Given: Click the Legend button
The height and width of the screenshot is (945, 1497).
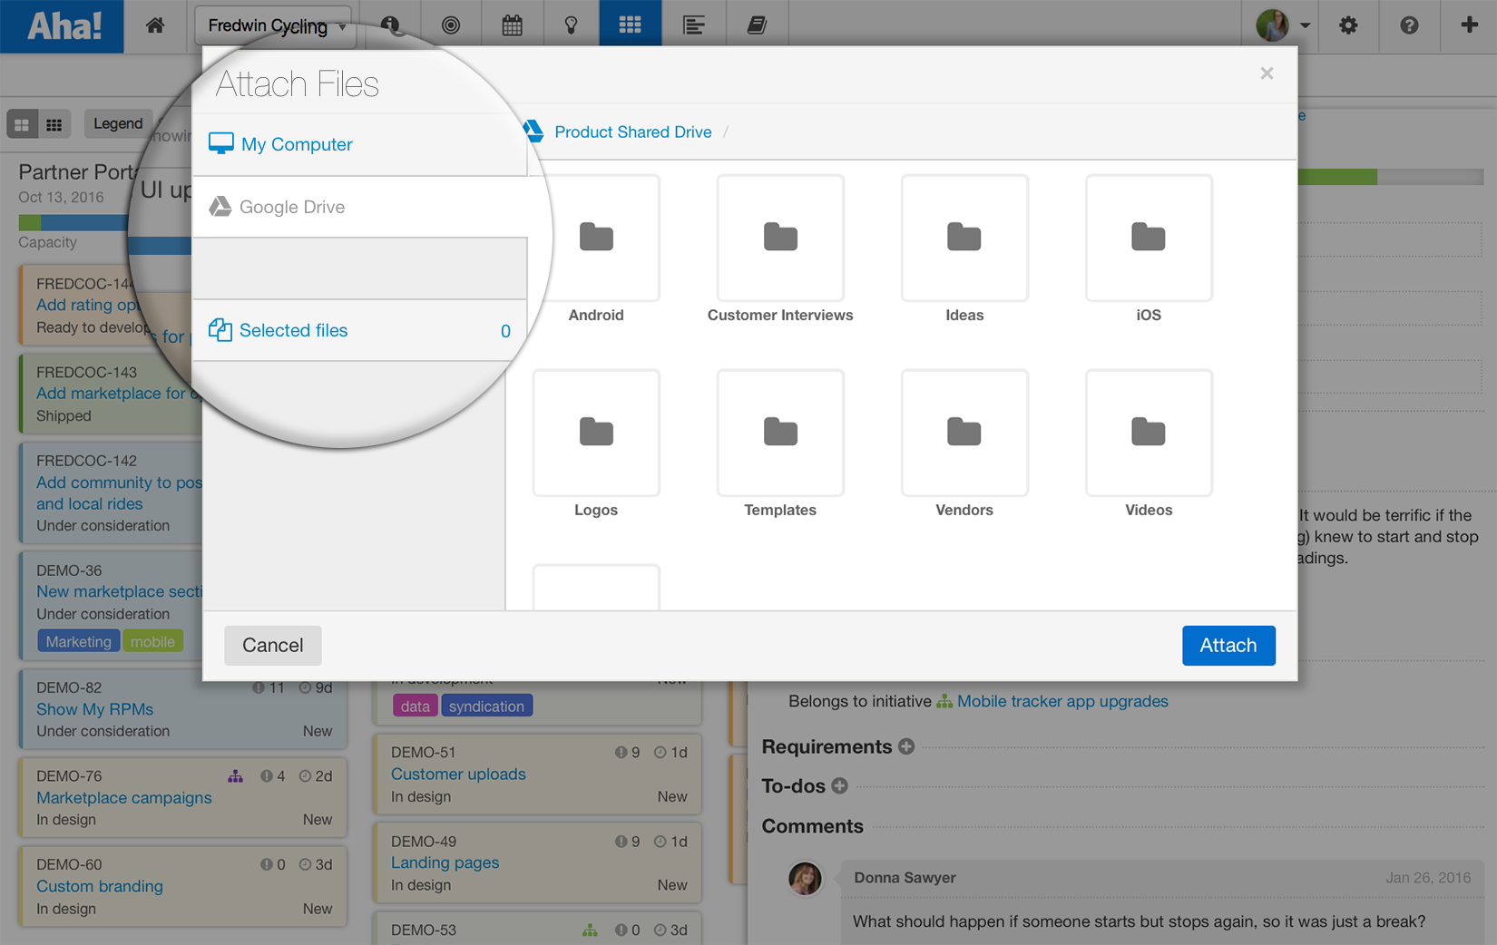Looking at the screenshot, I should pyautogui.click(x=118, y=123).
